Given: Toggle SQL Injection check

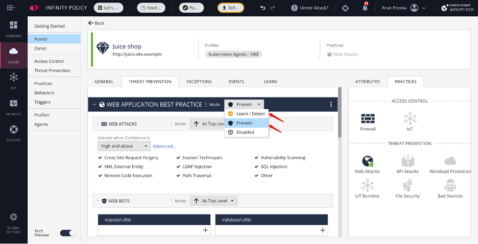Looking at the screenshot, I should (256, 166).
